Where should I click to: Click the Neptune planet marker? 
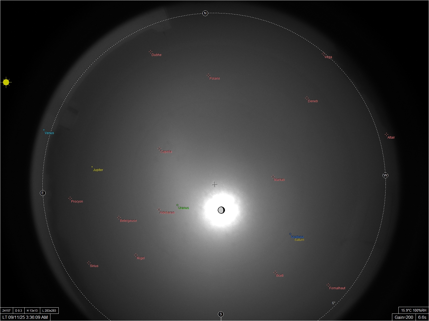(x=290, y=234)
